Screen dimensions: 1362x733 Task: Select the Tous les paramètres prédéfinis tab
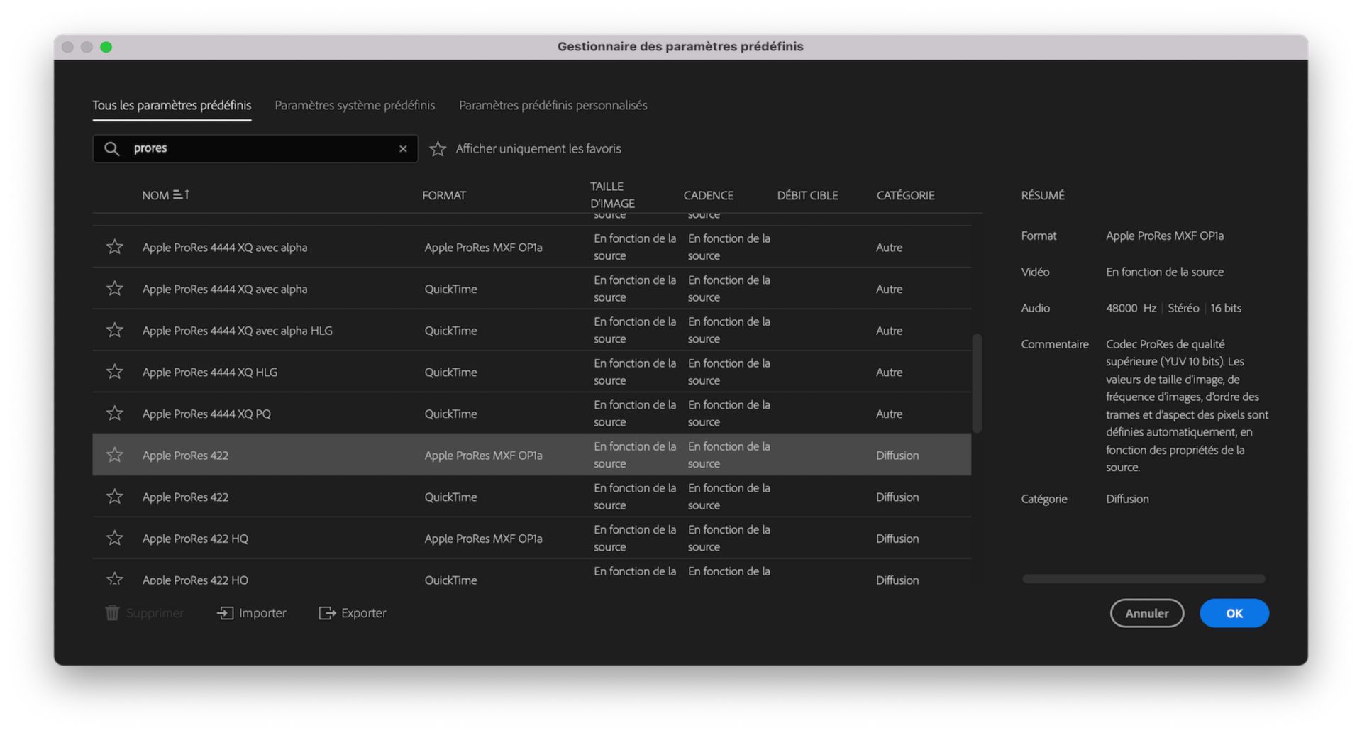tap(171, 105)
